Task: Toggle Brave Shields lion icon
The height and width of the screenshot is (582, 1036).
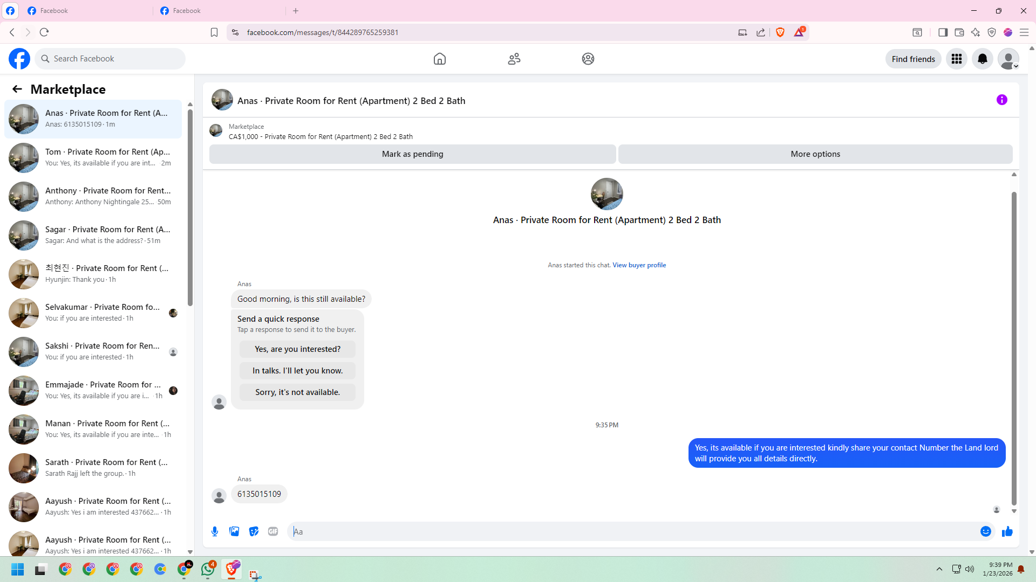Action: tap(780, 32)
